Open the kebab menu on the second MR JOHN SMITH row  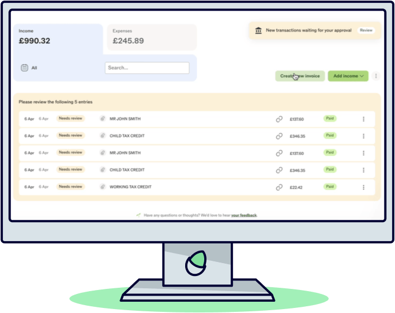click(x=363, y=153)
